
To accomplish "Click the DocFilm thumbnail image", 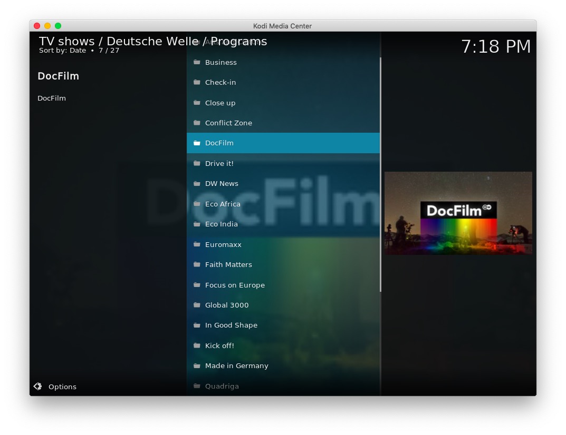I will (458, 213).
